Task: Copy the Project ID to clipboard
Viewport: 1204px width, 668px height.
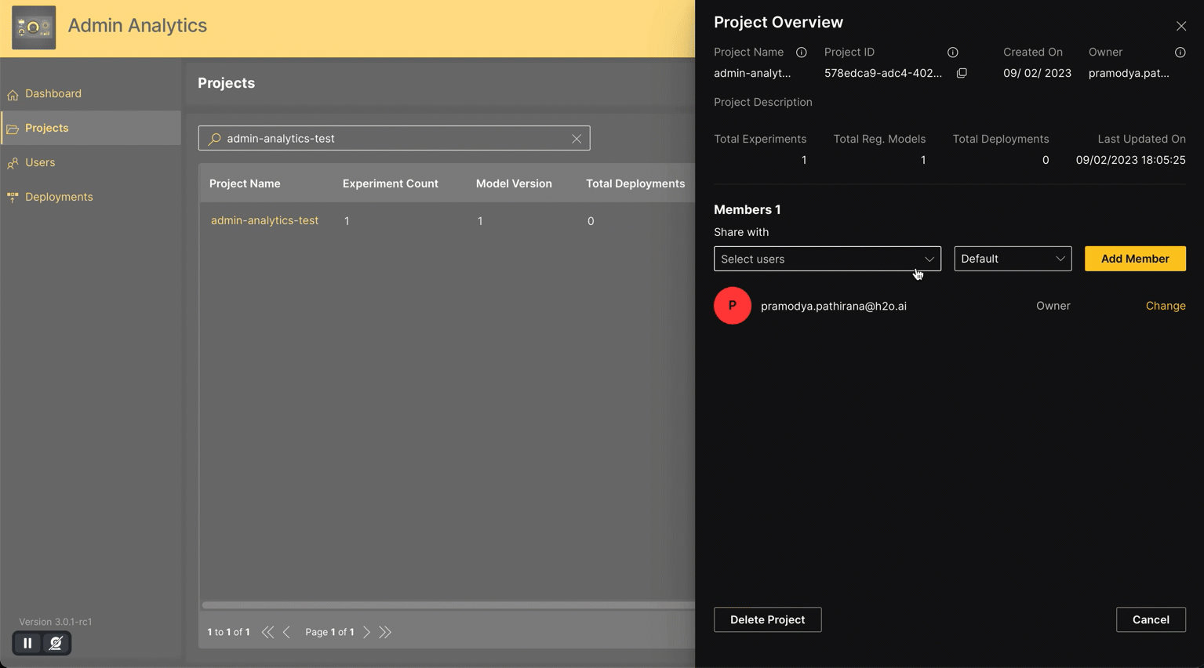Action: pyautogui.click(x=962, y=73)
